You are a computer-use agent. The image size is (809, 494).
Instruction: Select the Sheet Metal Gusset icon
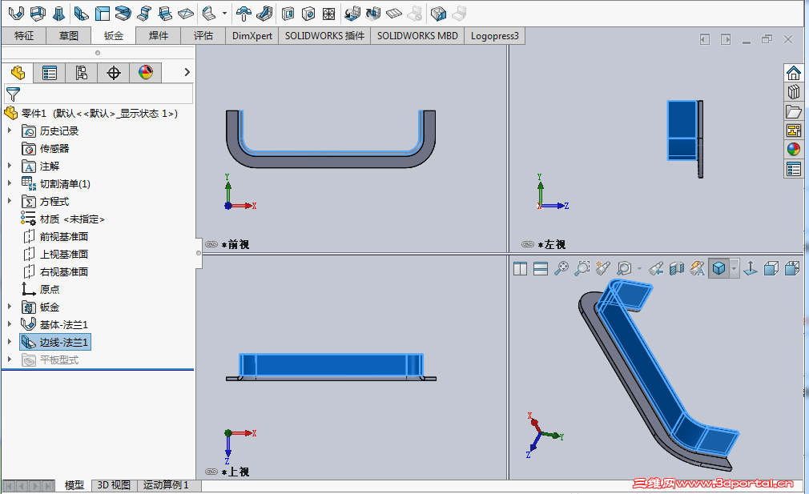(x=264, y=14)
